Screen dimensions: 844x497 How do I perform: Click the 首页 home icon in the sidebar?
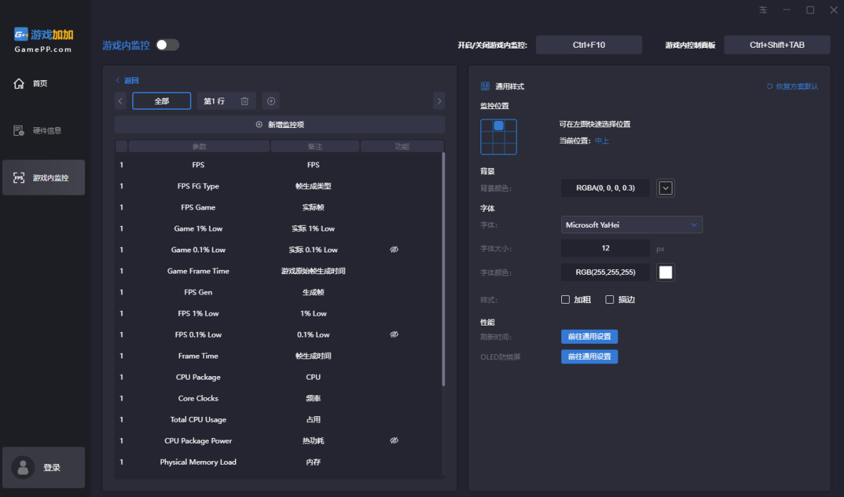pos(19,84)
